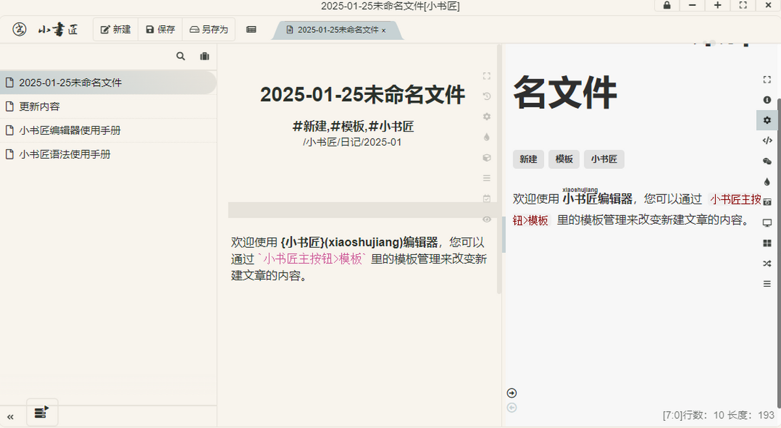This screenshot has height=428, width=781.
Task: Click the preview theme droplet icon
Action: [x=767, y=181]
